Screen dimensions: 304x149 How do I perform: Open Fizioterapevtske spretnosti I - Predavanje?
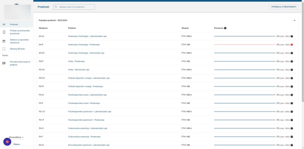[86, 120]
